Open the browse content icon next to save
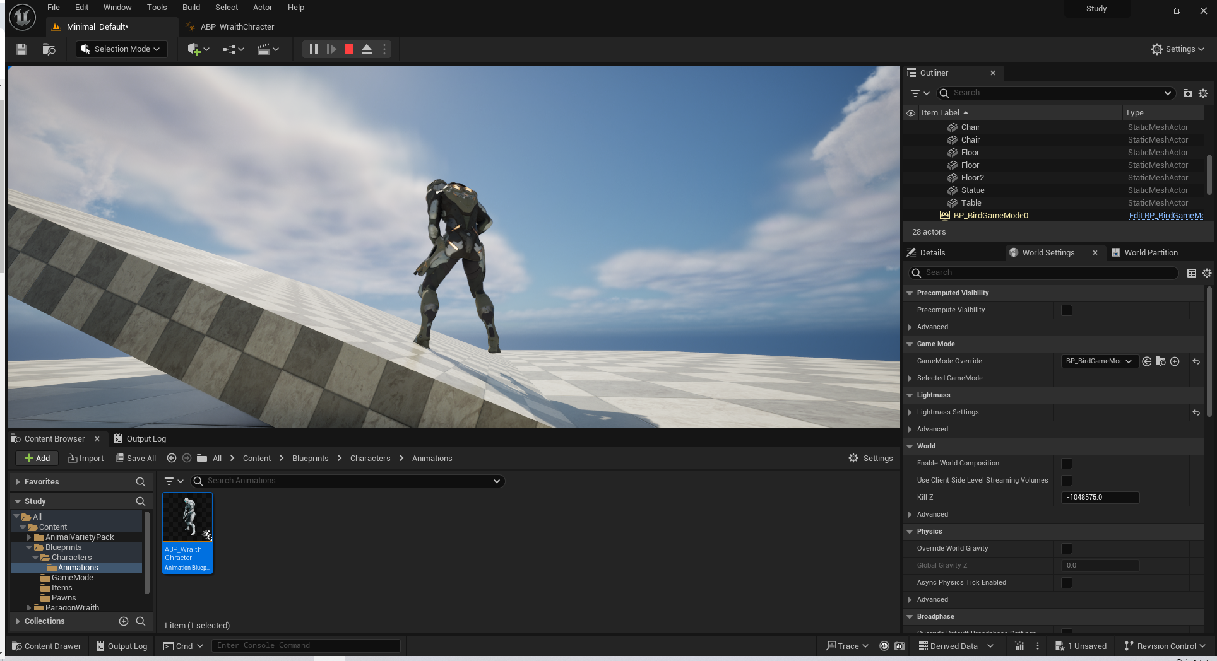This screenshot has width=1217, height=661. (x=49, y=49)
